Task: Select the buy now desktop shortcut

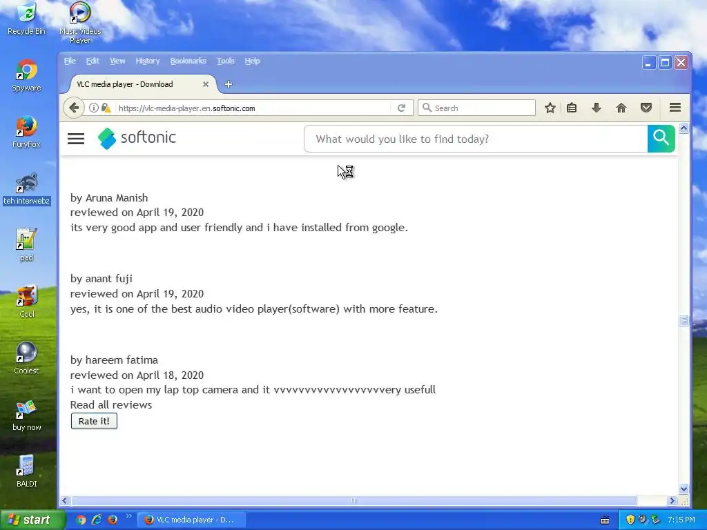Action: click(x=26, y=415)
